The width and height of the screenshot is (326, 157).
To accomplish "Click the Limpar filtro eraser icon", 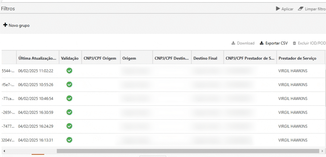I will click(300, 9).
